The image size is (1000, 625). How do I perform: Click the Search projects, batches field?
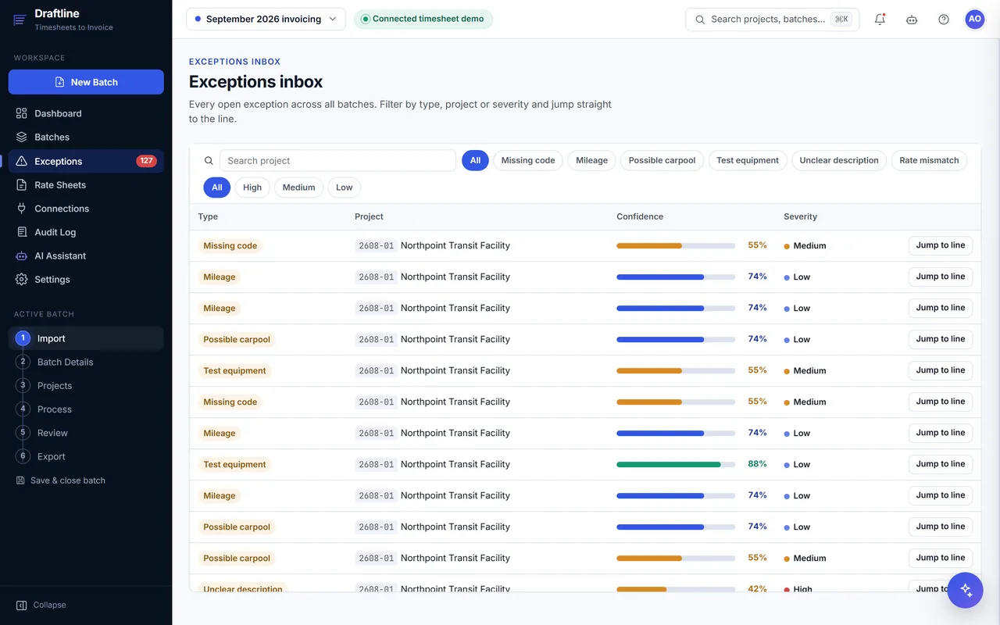(772, 20)
